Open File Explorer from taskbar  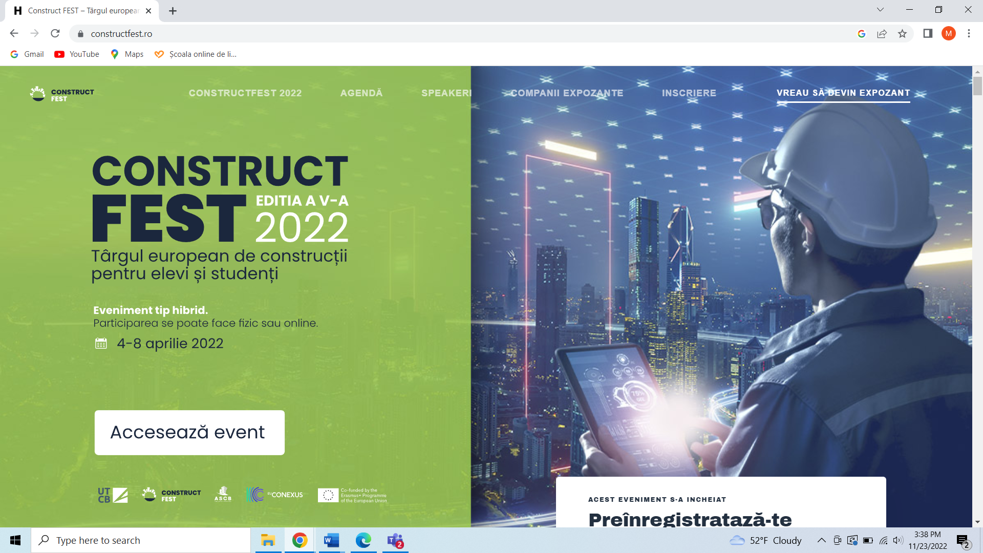(x=268, y=540)
